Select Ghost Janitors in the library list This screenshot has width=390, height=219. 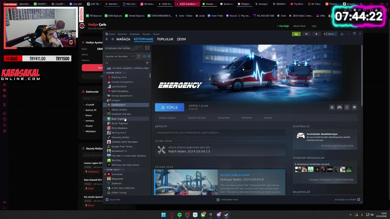[119, 109]
